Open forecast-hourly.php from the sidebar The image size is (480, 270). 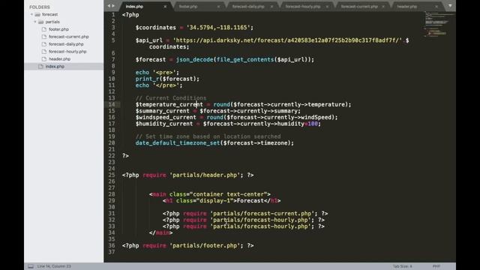tap(67, 52)
